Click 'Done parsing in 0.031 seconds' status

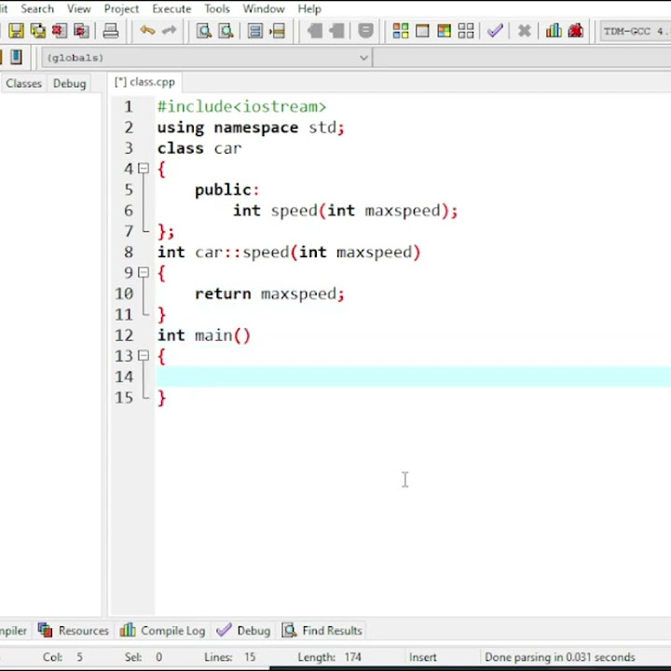click(x=560, y=657)
